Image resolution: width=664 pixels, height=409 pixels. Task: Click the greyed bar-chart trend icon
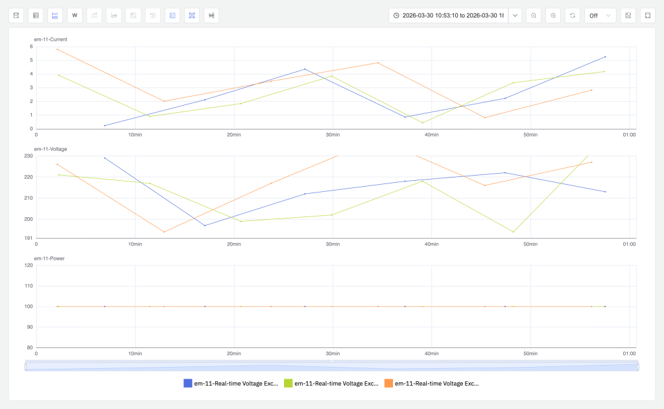pyautogui.click(x=94, y=16)
